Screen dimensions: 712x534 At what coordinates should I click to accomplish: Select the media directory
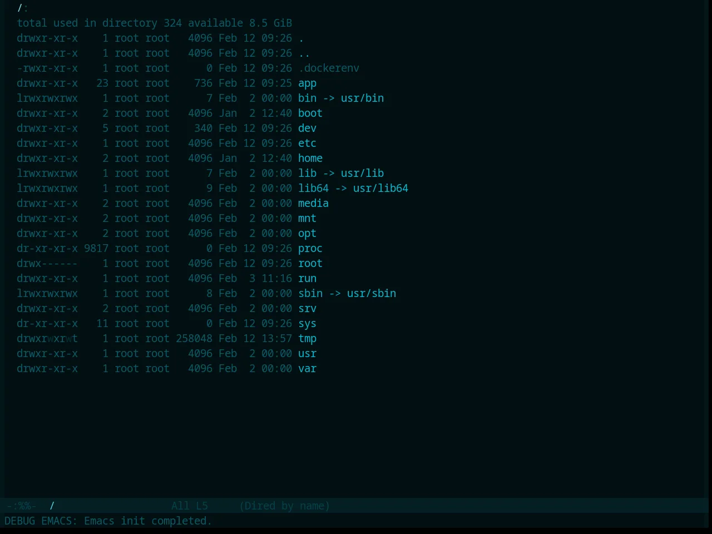tap(313, 203)
